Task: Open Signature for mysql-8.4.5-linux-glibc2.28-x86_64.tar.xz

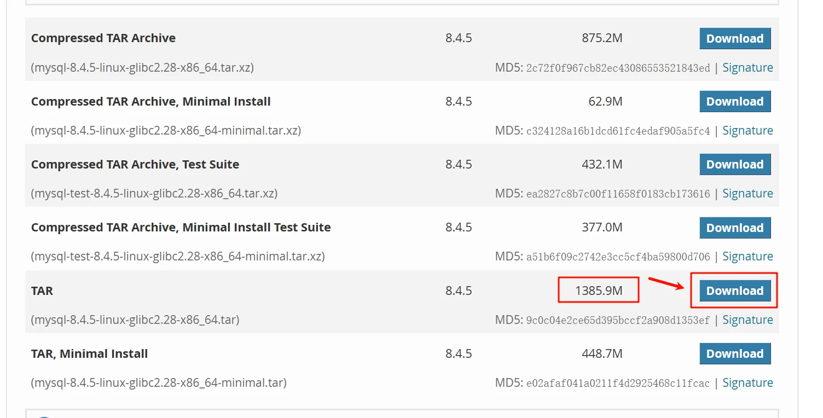Action: point(747,68)
